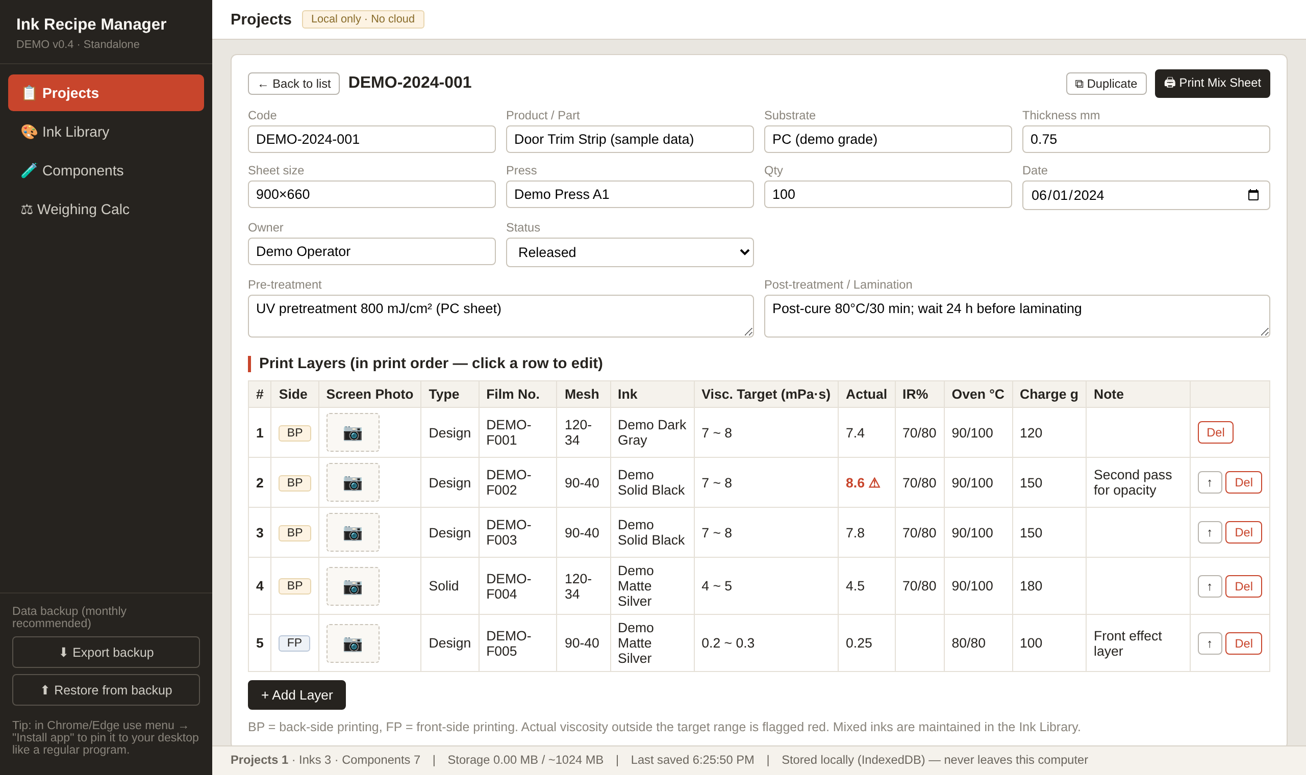Edit the Product / Part field
Viewport: 1306px width, 775px height.
630,139
